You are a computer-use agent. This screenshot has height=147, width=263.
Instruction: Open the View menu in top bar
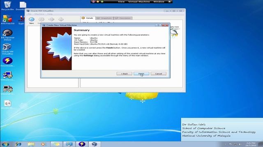coord(121,2)
